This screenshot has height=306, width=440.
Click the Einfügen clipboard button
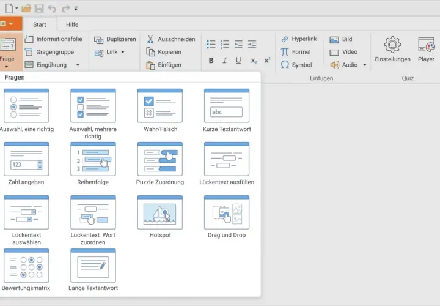pos(164,65)
